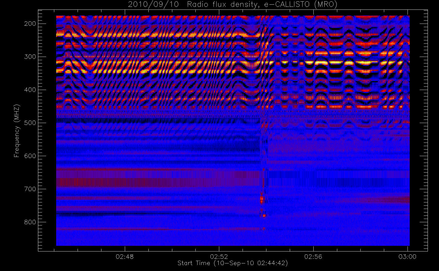
Task: Click the 02:48 time tick label
Action: [125, 257]
